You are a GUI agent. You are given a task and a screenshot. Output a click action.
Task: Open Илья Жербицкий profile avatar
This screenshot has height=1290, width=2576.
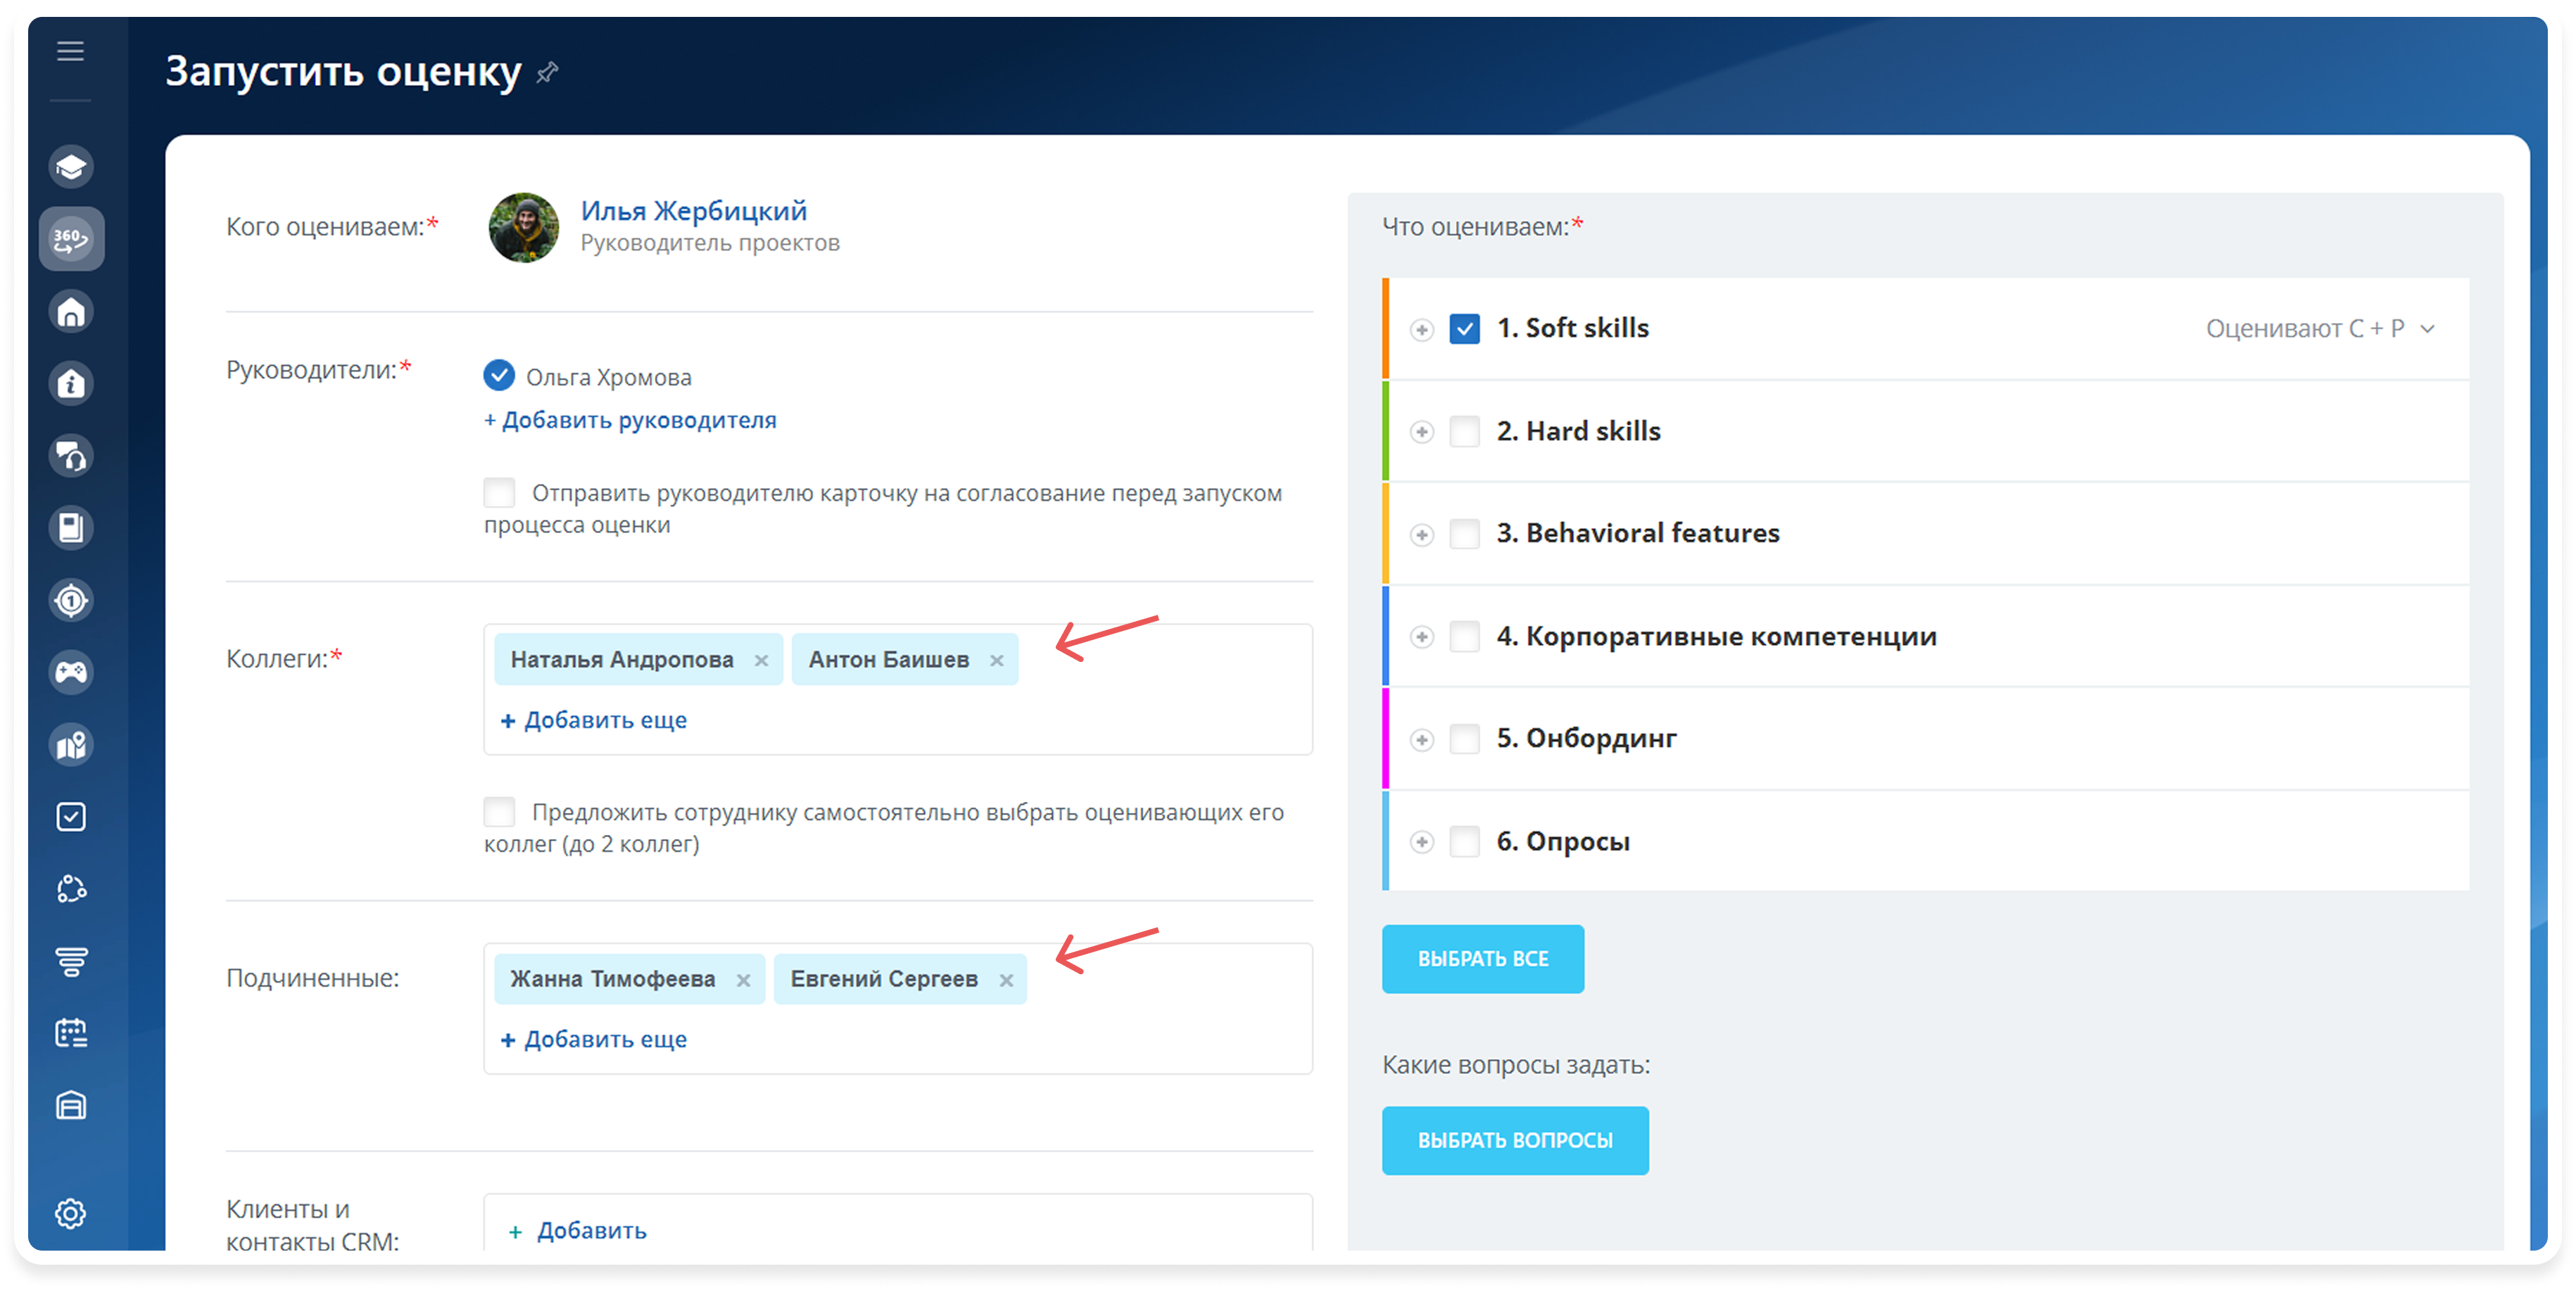point(523,228)
